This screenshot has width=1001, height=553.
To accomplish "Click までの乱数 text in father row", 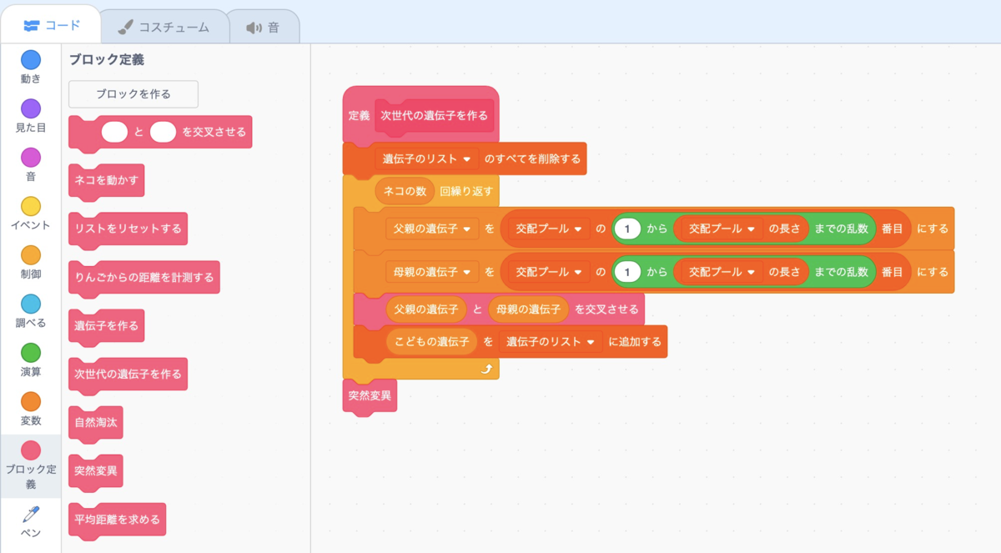I will point(842,228).
